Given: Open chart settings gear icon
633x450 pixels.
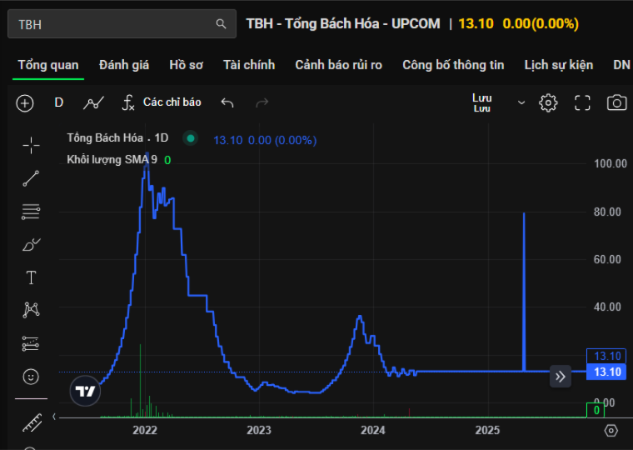Looking at the screenshot, I should 548,102.
